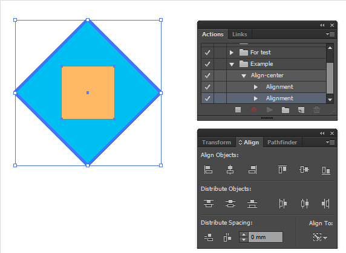Click the 0 mm spacing field
This screenshot has width=346, height=253.
(x=266, y=237)
